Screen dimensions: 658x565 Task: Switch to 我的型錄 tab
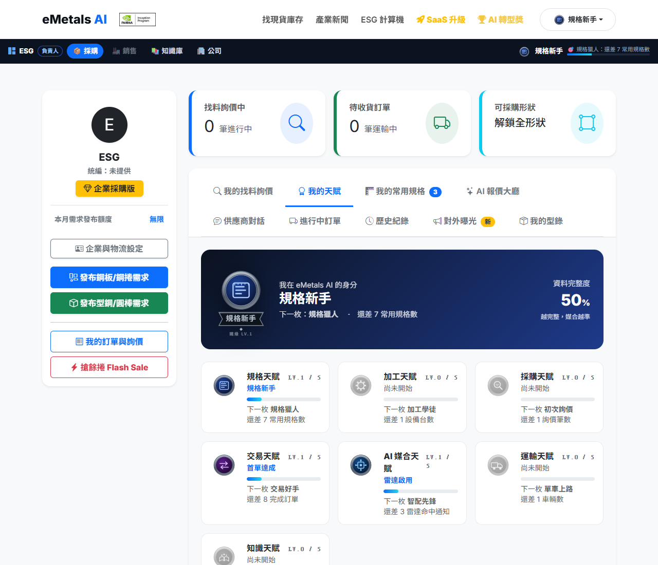click(541, 221)
